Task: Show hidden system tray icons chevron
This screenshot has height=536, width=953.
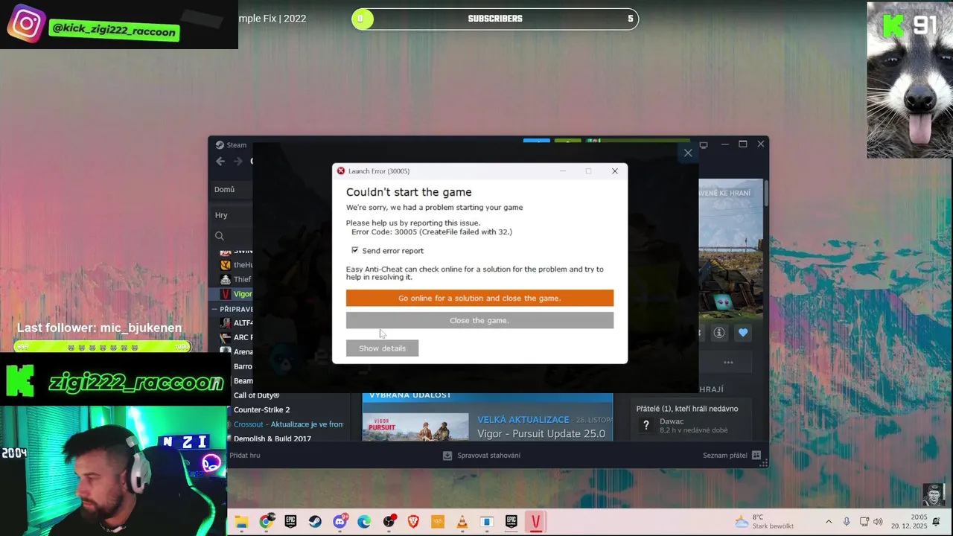Action: pyautogui.click(x=829, y=522)
